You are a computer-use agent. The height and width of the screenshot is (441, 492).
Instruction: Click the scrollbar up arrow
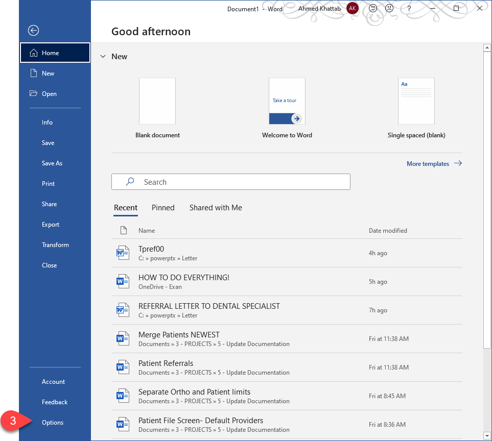coord(487,47)
